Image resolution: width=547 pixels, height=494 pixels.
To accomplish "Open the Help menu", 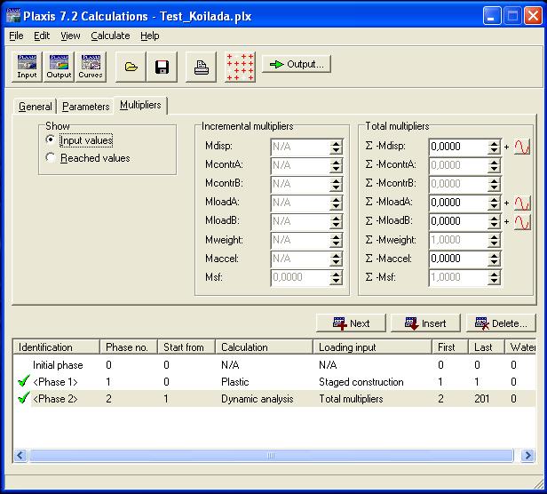I will [x=150, y=36].
